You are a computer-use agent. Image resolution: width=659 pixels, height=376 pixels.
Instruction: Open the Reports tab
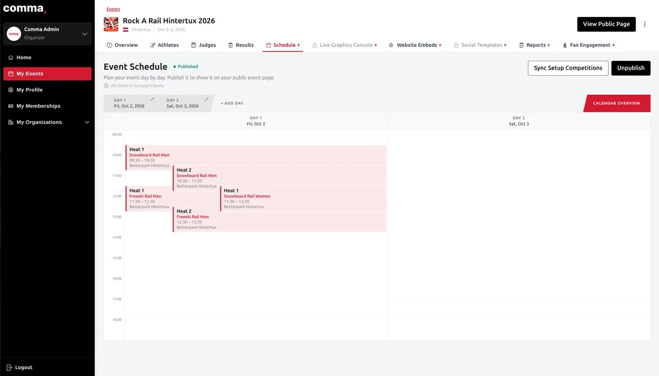coord(535,45)
